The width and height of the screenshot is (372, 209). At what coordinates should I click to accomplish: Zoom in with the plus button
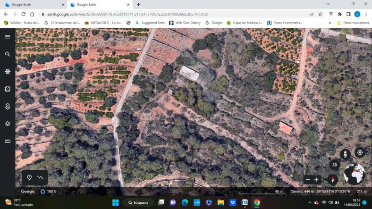(x=317, y=180)
